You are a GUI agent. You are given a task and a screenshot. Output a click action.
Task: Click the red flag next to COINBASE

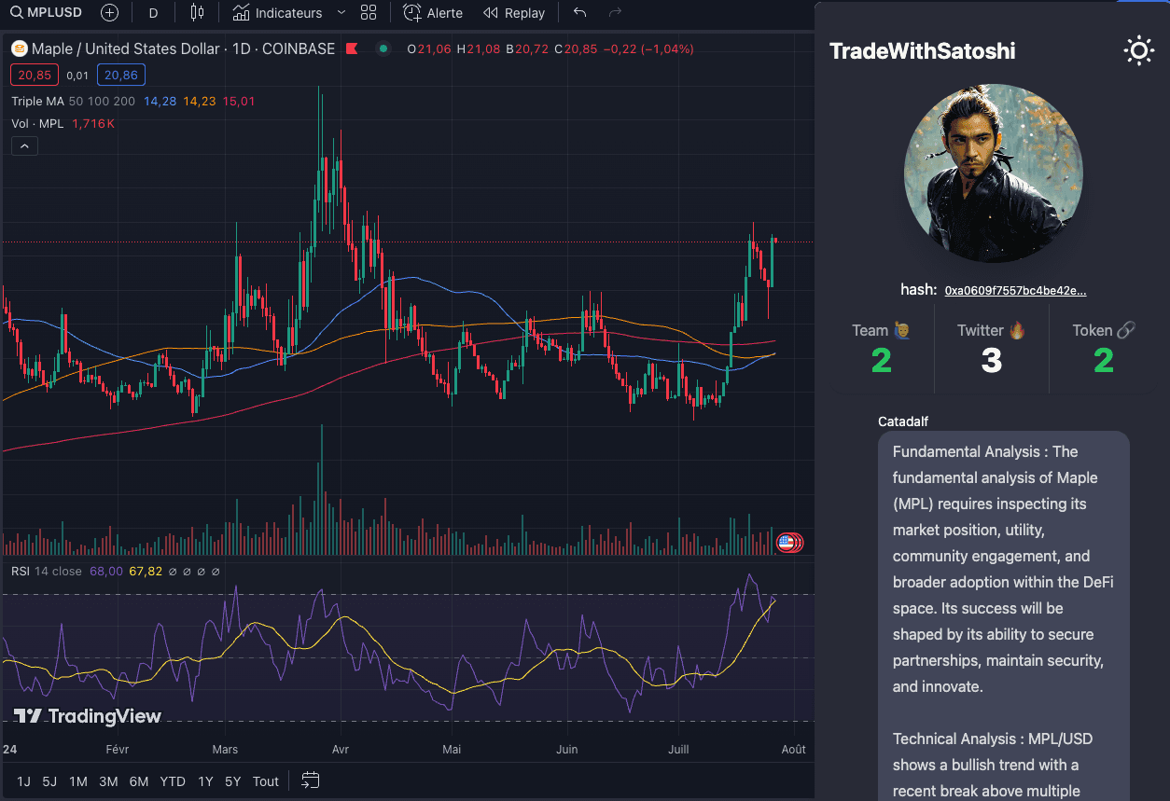(352, 48)
